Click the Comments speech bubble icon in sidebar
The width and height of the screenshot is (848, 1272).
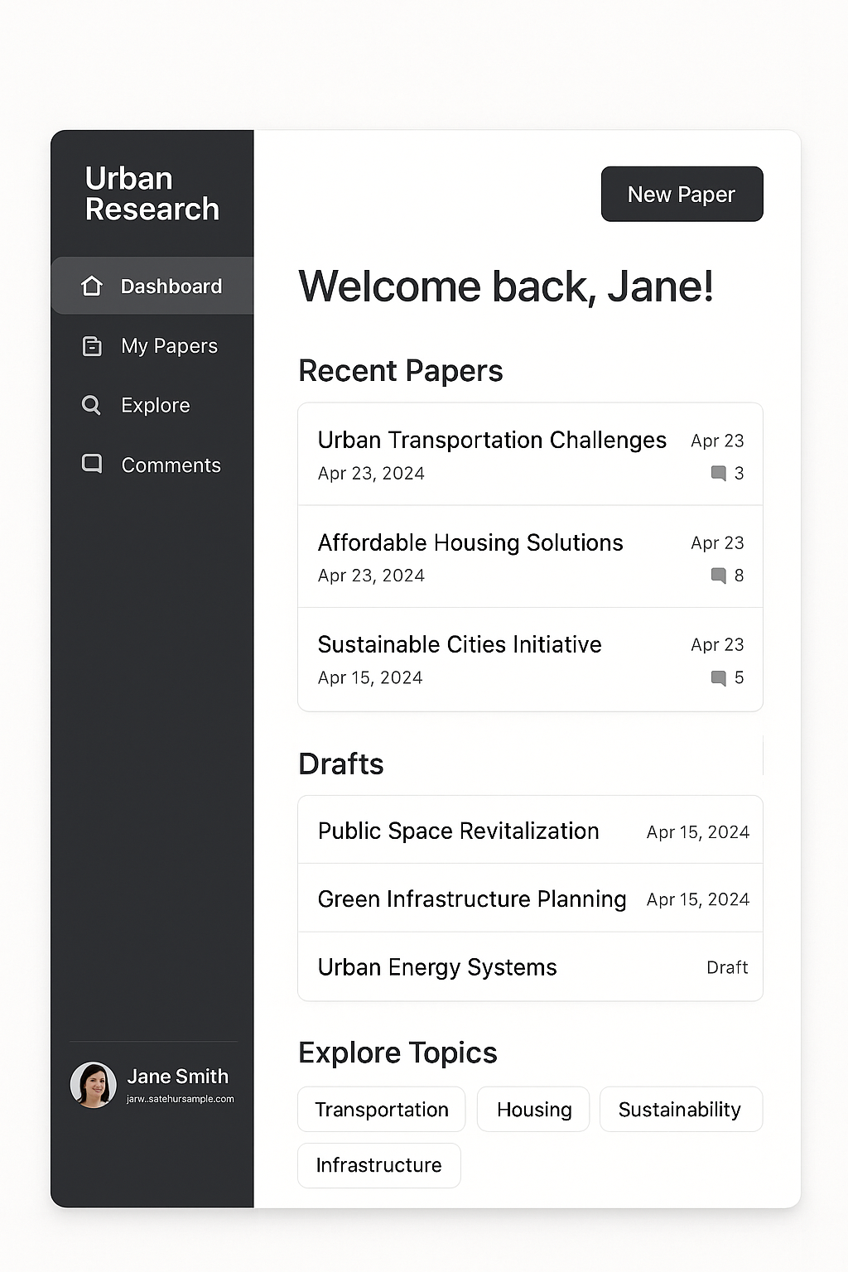click(x=92, y=464)
